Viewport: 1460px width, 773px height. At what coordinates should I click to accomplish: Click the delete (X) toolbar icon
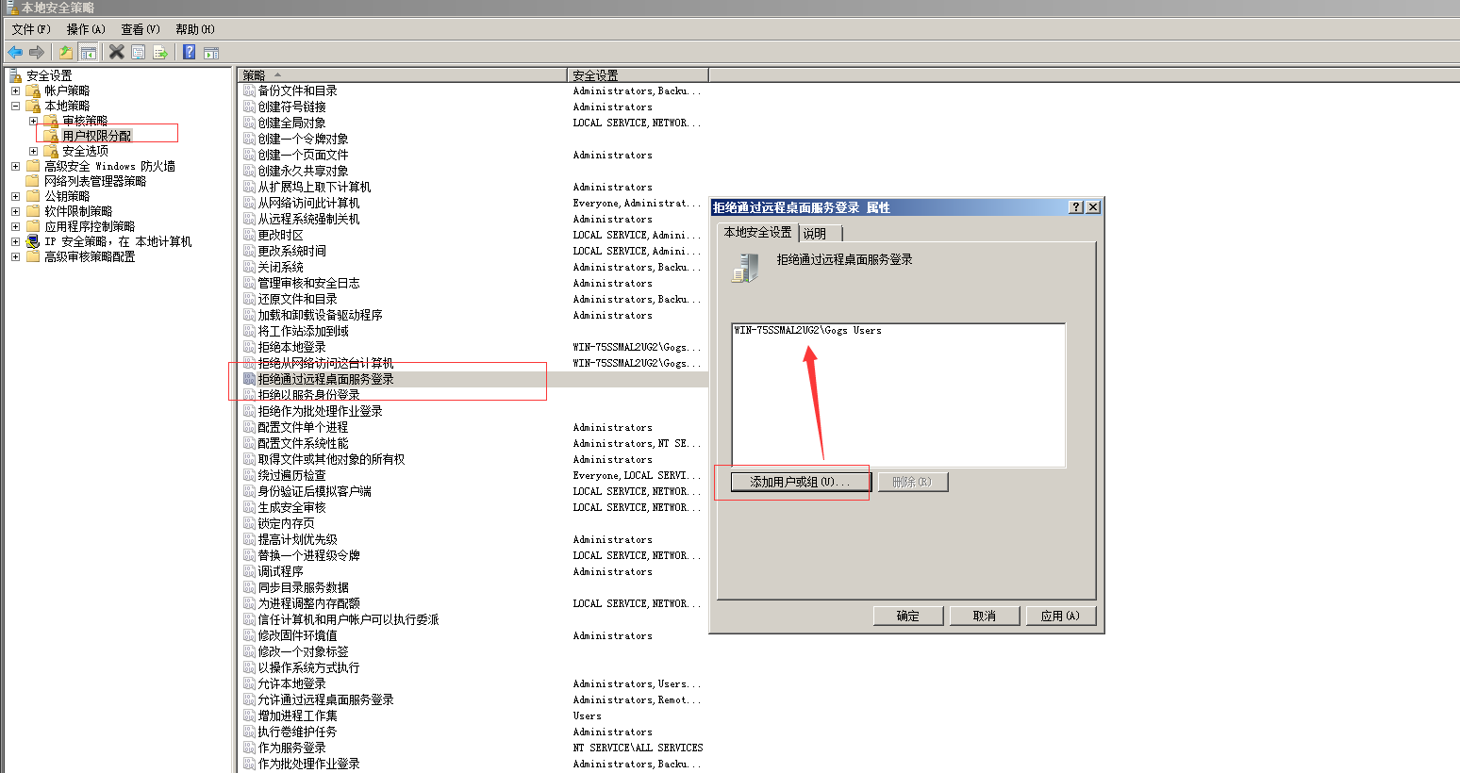tap(115, 53)
